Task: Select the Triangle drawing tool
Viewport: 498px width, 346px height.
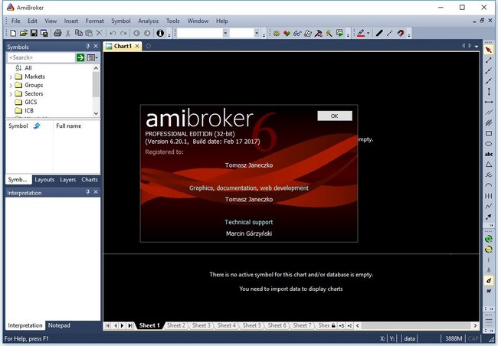Action: coord(489,165)
